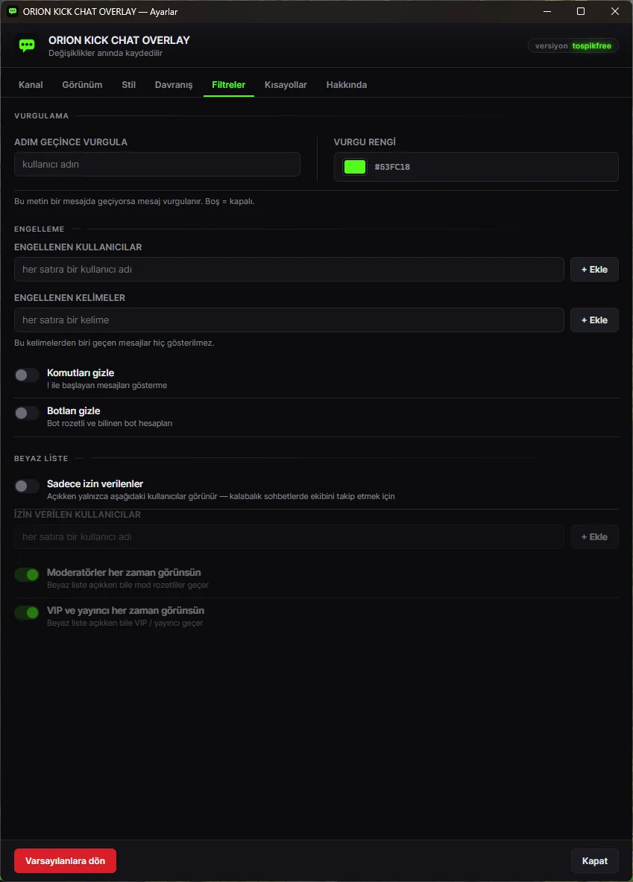Focus the blocked words input field
633x882 pixels.
click(289, 320)
